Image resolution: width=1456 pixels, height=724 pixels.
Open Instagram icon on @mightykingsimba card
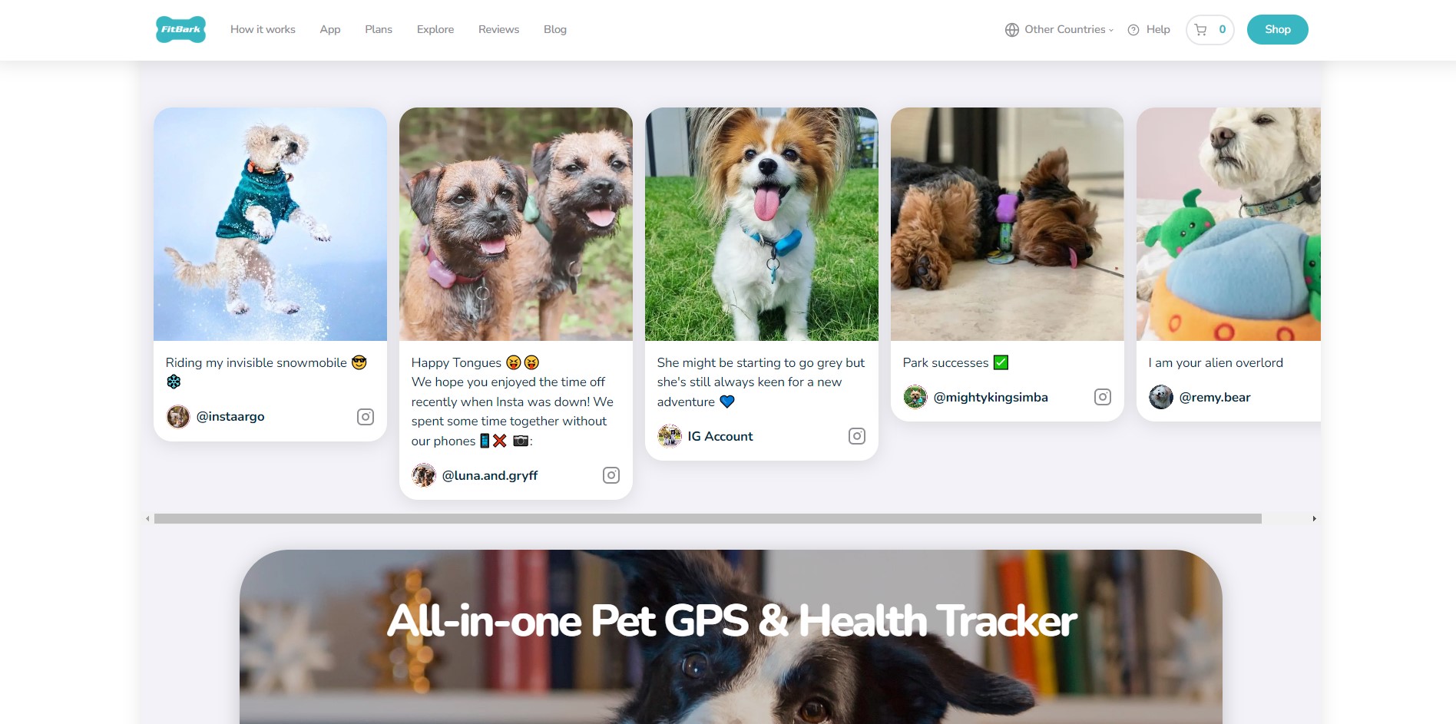click(x=1103, y=397)
